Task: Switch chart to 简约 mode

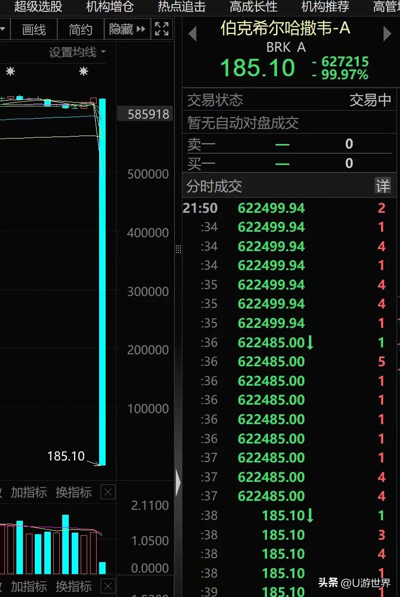Action: [80, 30]
